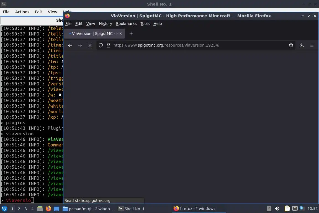319x213 pixels.
Task: Open Firefox Tools menu
Action: (x=145, y=24)
